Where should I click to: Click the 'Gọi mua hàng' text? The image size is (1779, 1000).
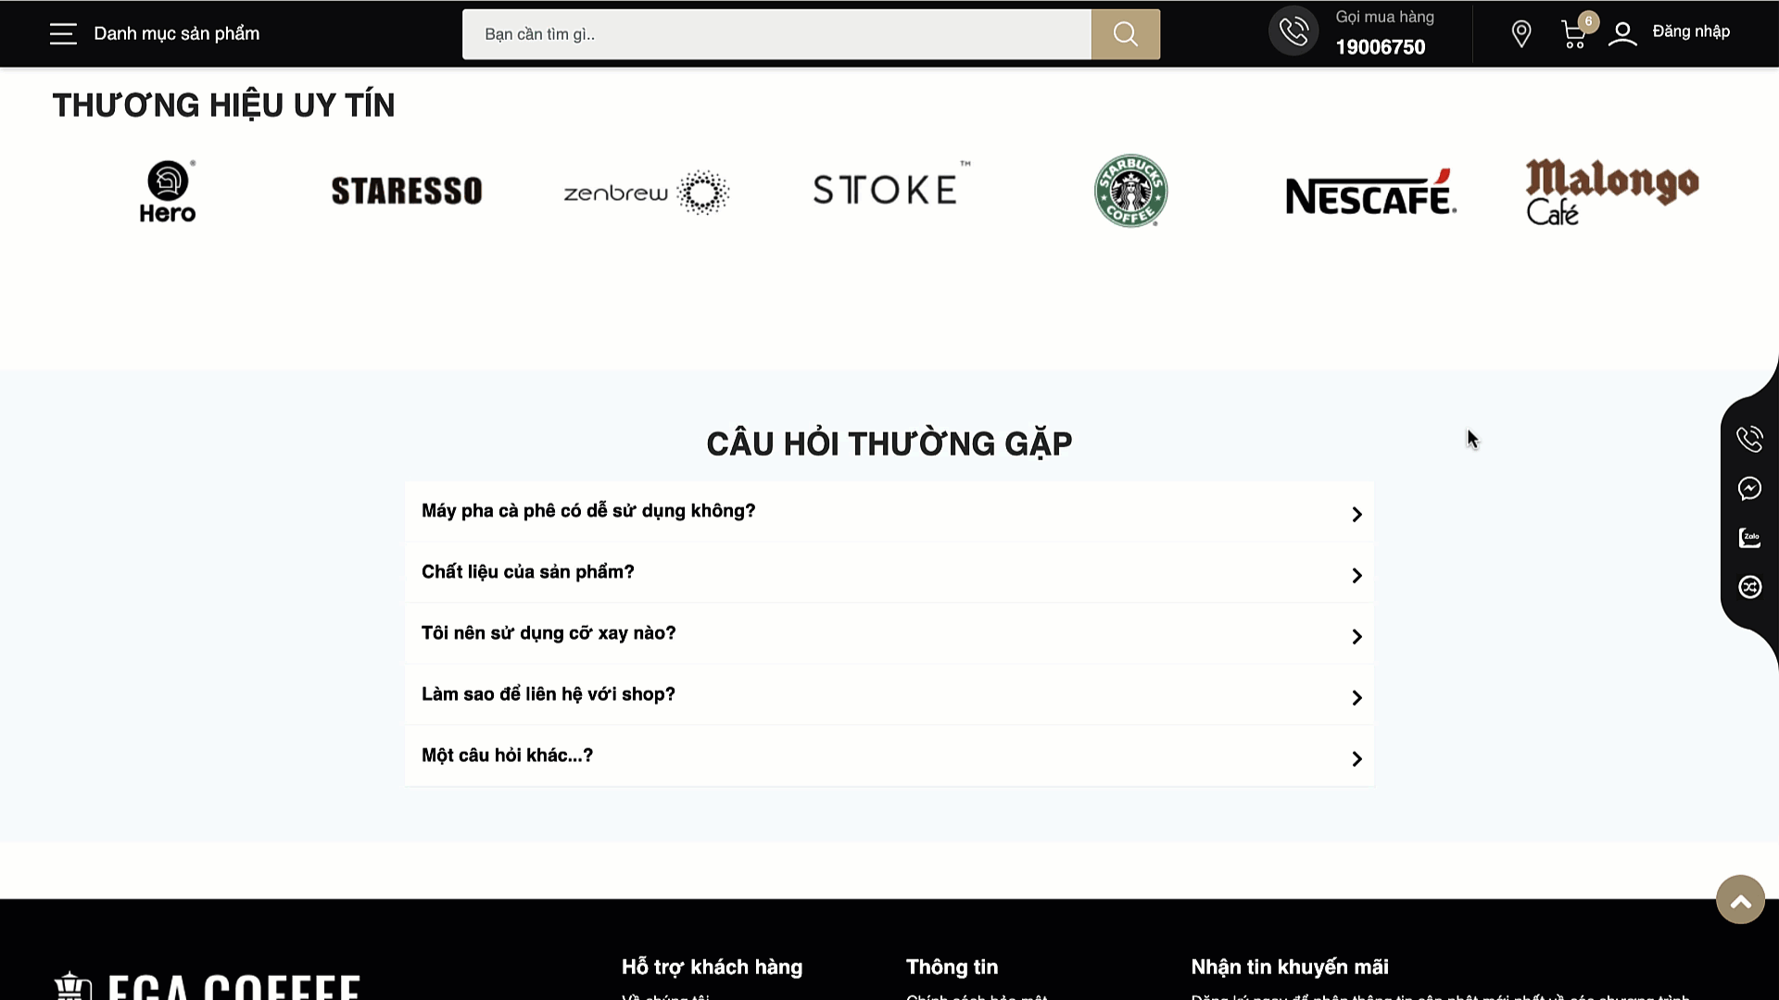coord(1384,17)
